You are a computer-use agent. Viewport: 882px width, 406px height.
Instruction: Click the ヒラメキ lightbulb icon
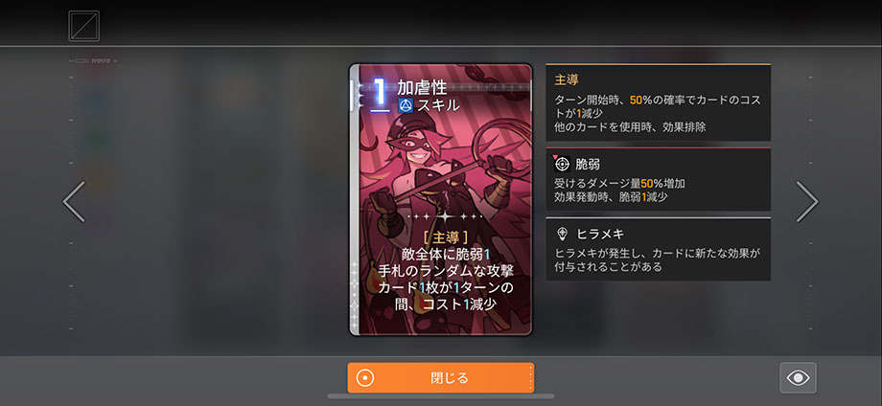[562, 234]
